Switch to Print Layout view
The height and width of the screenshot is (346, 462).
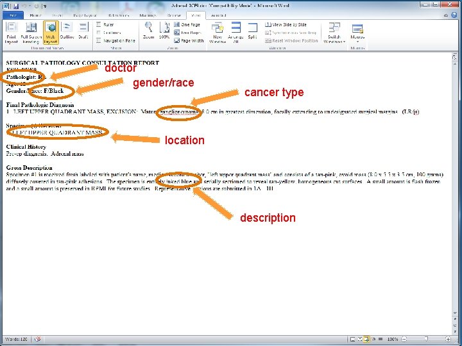11,33
